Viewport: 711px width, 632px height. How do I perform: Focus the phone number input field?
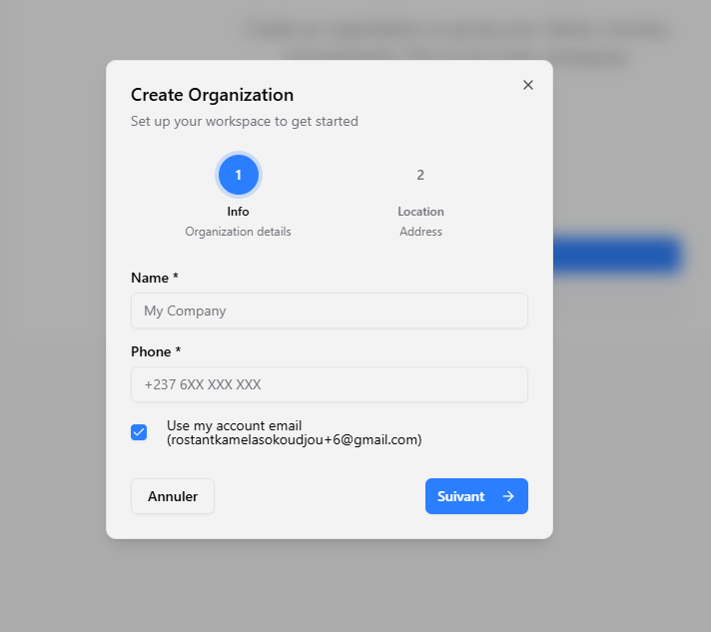click(x=329, y=384)
